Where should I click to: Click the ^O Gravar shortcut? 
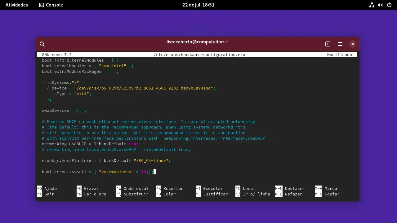point(88,188)
